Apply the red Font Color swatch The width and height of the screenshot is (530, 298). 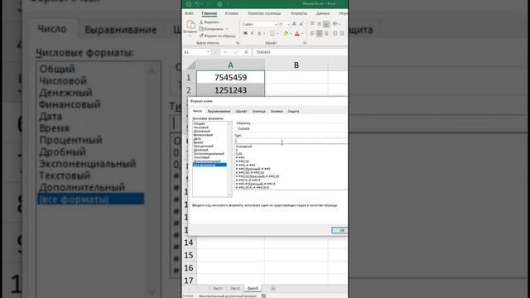(x=296, y=33)
